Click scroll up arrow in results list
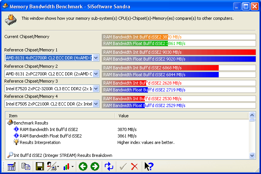 click(252, 115)
